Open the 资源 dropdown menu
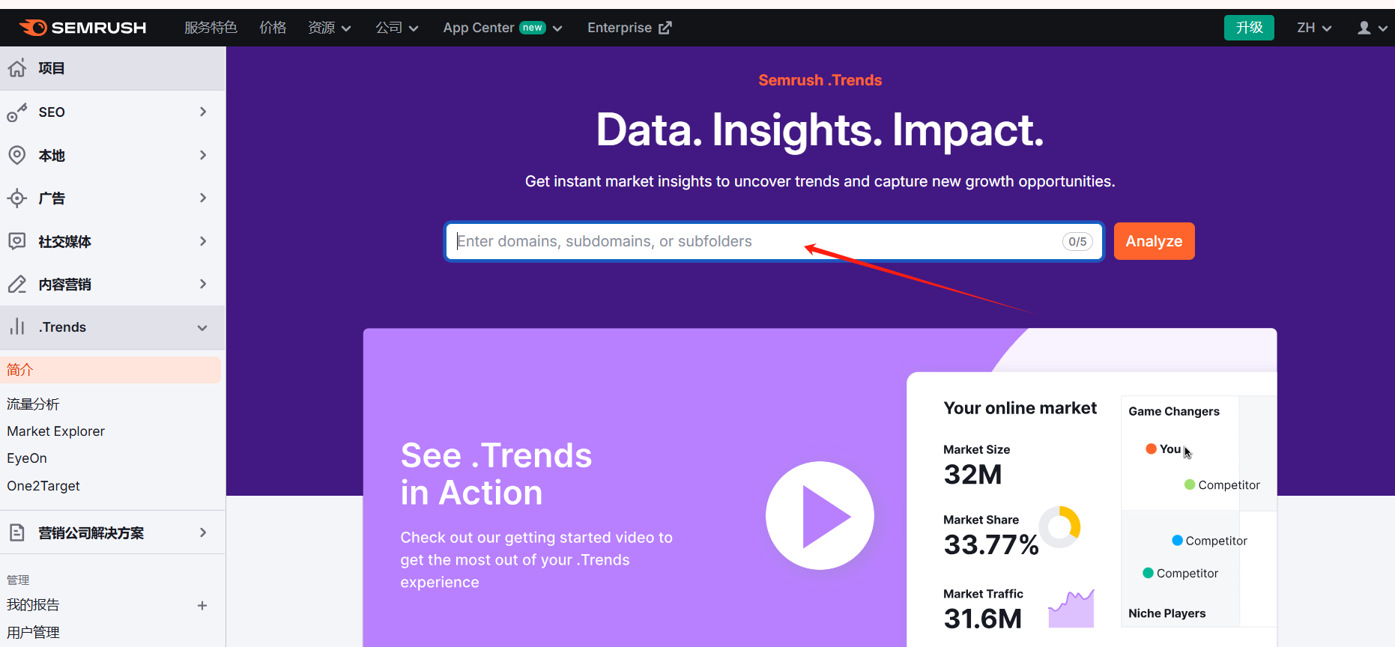This screenshot has height=647, width=1395. pos(330,28)
